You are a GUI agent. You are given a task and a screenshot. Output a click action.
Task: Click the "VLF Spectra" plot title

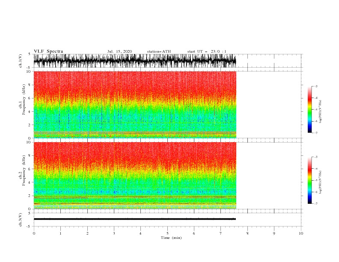coord(48,51)
